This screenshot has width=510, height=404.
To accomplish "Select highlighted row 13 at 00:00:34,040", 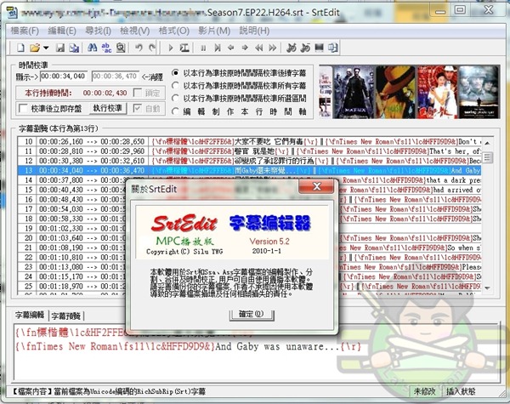I will pyautogui.click(x=249, y=170).
